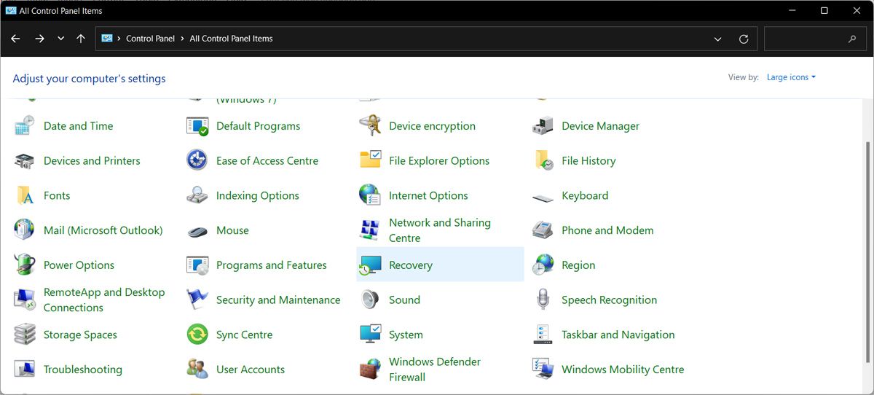Image resolution: width=874 pixels, height=395 pixels.
Task: Open the 'Large icons' view dropdown
Action: 791,77
